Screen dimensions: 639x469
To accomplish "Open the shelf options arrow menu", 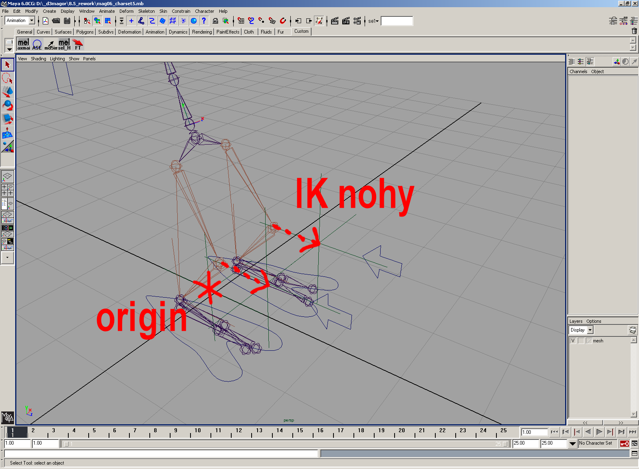I will [10, 50].
